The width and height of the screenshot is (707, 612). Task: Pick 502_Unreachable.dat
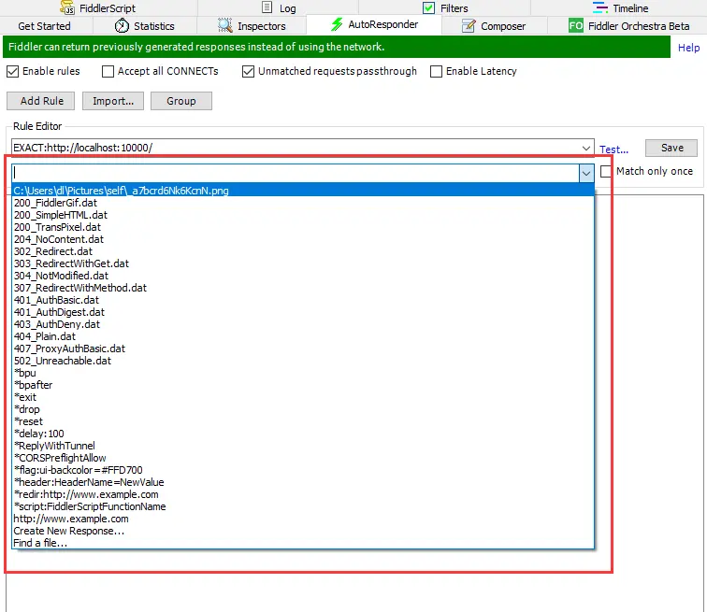click(303, 361)
